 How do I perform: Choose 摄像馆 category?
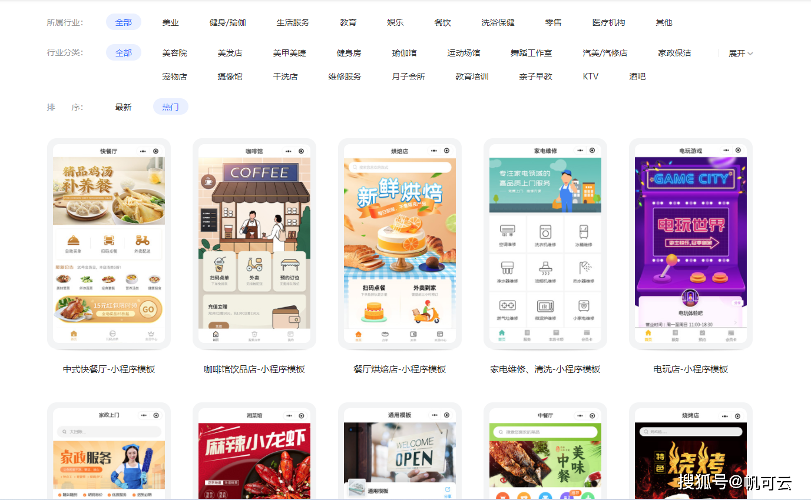pyautogui.click(x=230, y=76)
